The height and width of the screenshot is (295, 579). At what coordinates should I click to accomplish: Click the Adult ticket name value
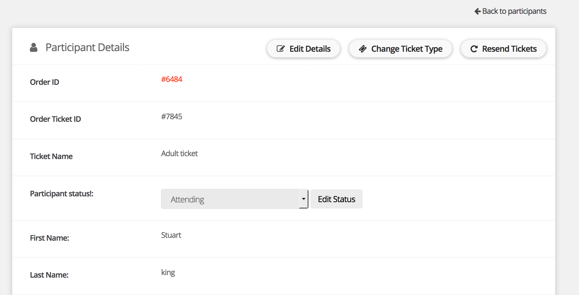(x=179, y=154)
